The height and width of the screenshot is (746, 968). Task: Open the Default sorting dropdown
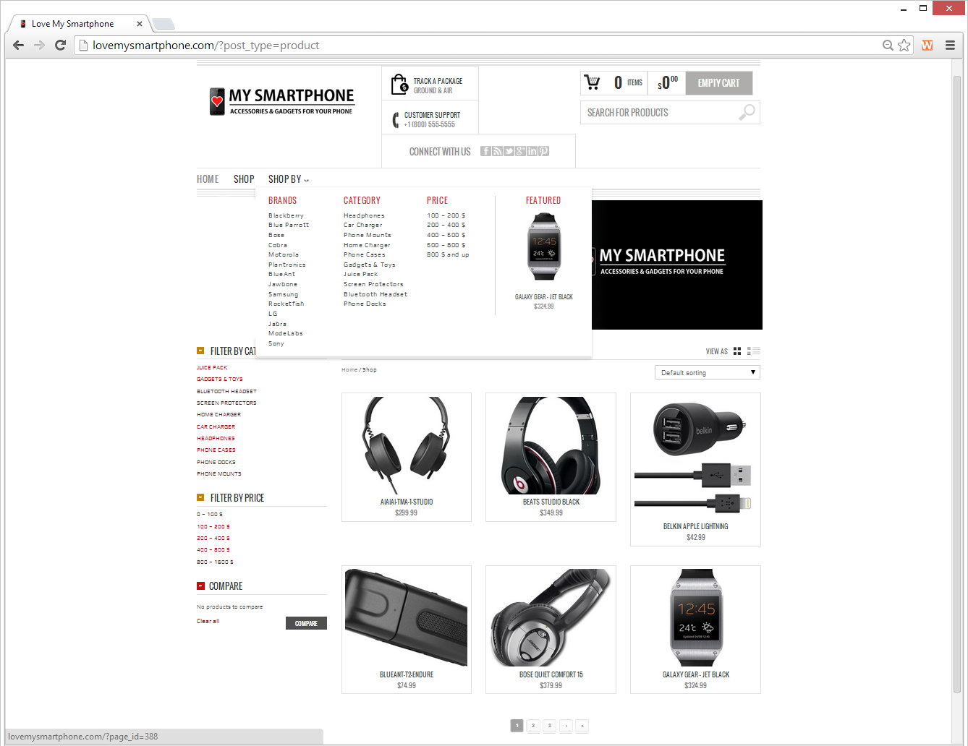[x=707, y=372]
